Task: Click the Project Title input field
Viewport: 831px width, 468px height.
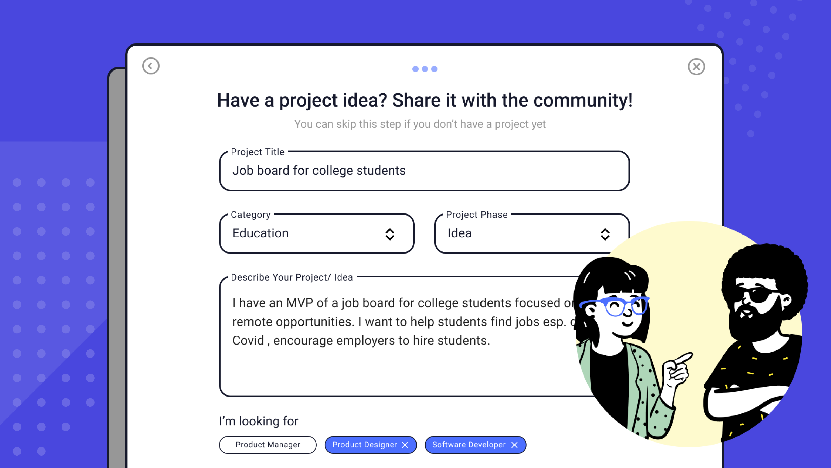Action: [424, 171]
